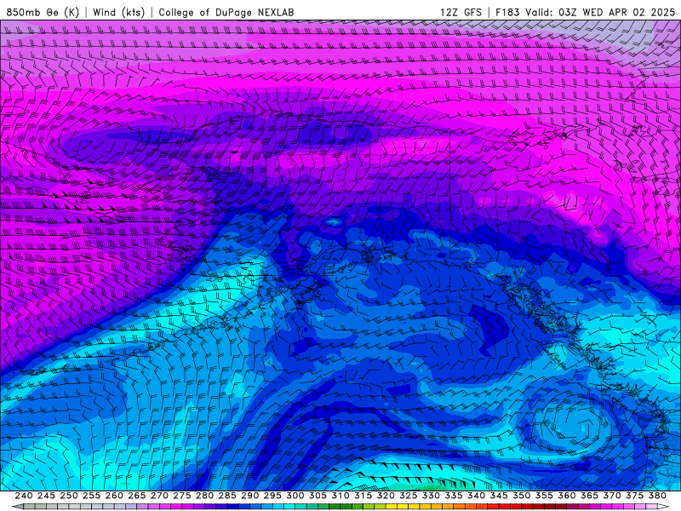The image size is (681, 511).
Task: Click the "Valid: 03Z WED APR 02 2025" text
Action: click(600, 12)
